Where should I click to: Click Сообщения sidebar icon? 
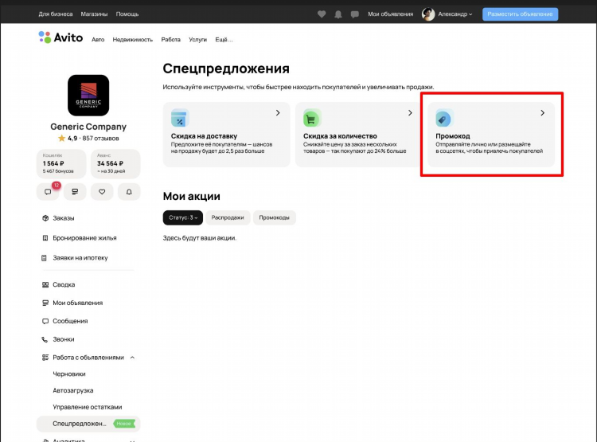click(45, 321)
